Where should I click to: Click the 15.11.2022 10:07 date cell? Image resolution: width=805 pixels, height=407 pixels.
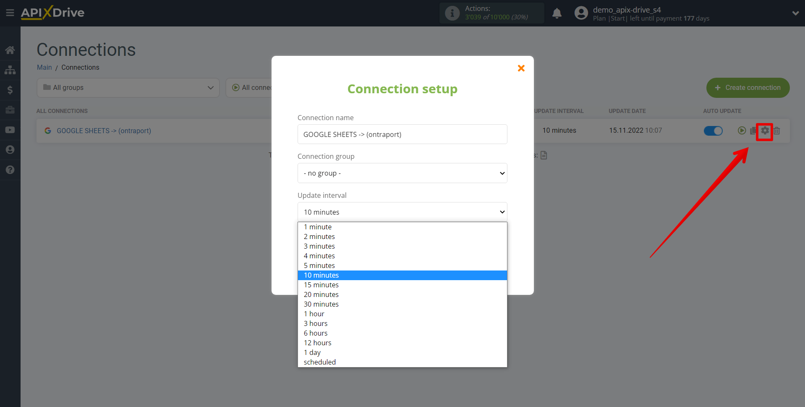635,131
